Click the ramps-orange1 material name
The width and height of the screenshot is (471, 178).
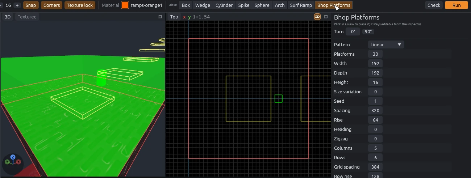coord(146,5)
